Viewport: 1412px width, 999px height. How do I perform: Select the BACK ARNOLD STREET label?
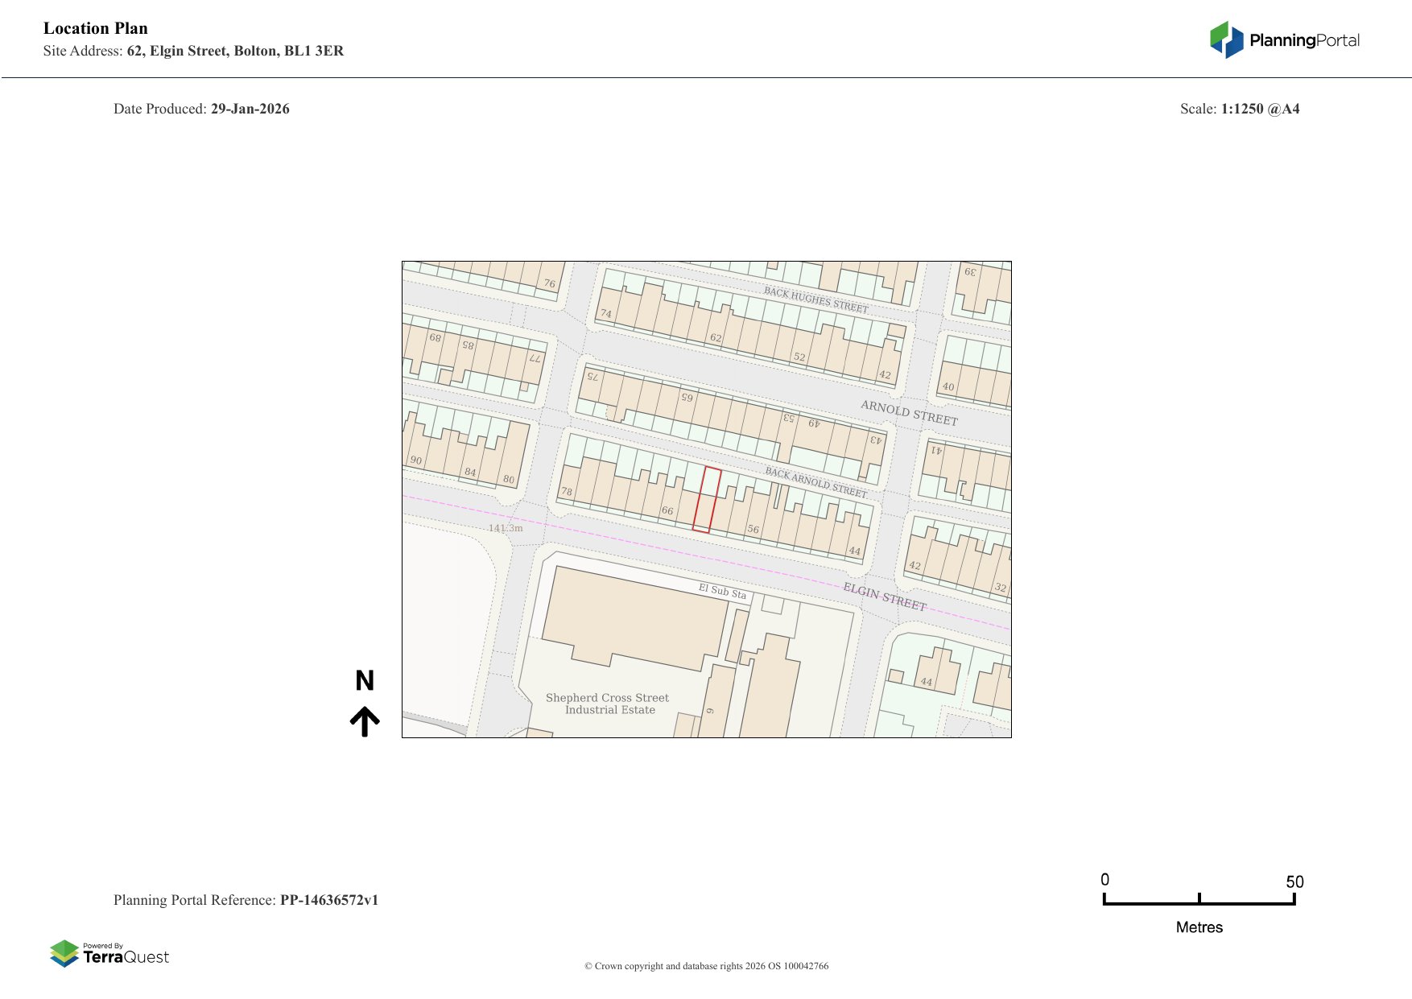click(x=815, y=482)
